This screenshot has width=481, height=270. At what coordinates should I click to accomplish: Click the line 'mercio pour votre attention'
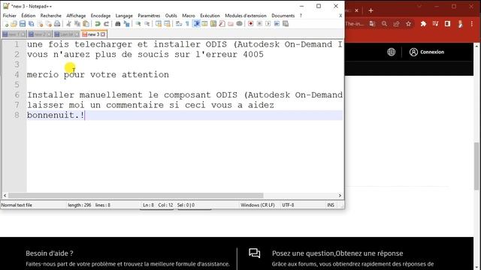98,75
